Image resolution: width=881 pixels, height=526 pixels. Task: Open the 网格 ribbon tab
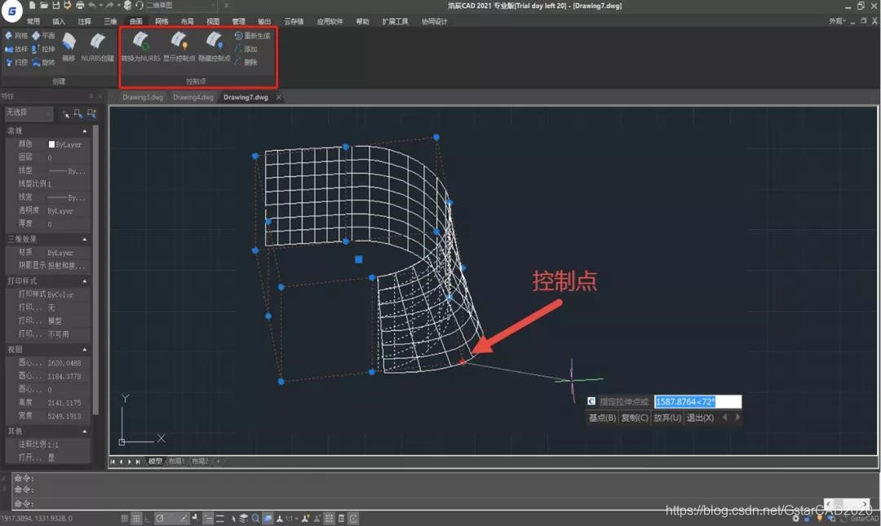[x=162, y=21]
